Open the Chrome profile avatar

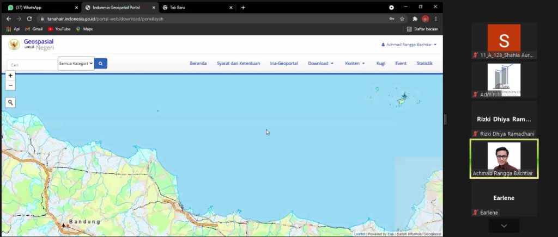point(425,19)
